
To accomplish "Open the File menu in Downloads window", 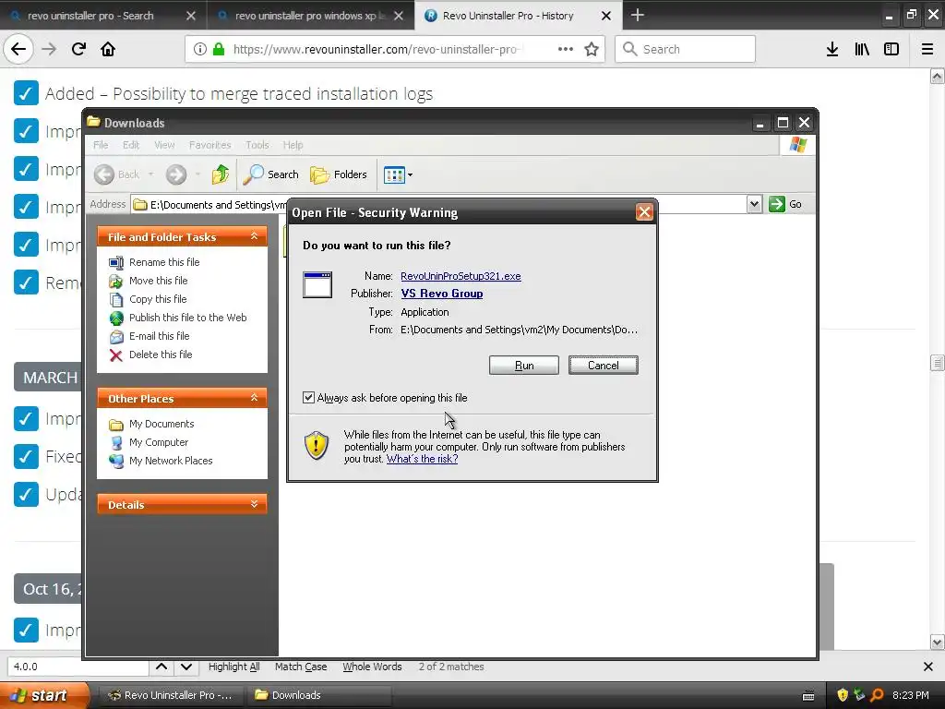I will click(101, 145).
